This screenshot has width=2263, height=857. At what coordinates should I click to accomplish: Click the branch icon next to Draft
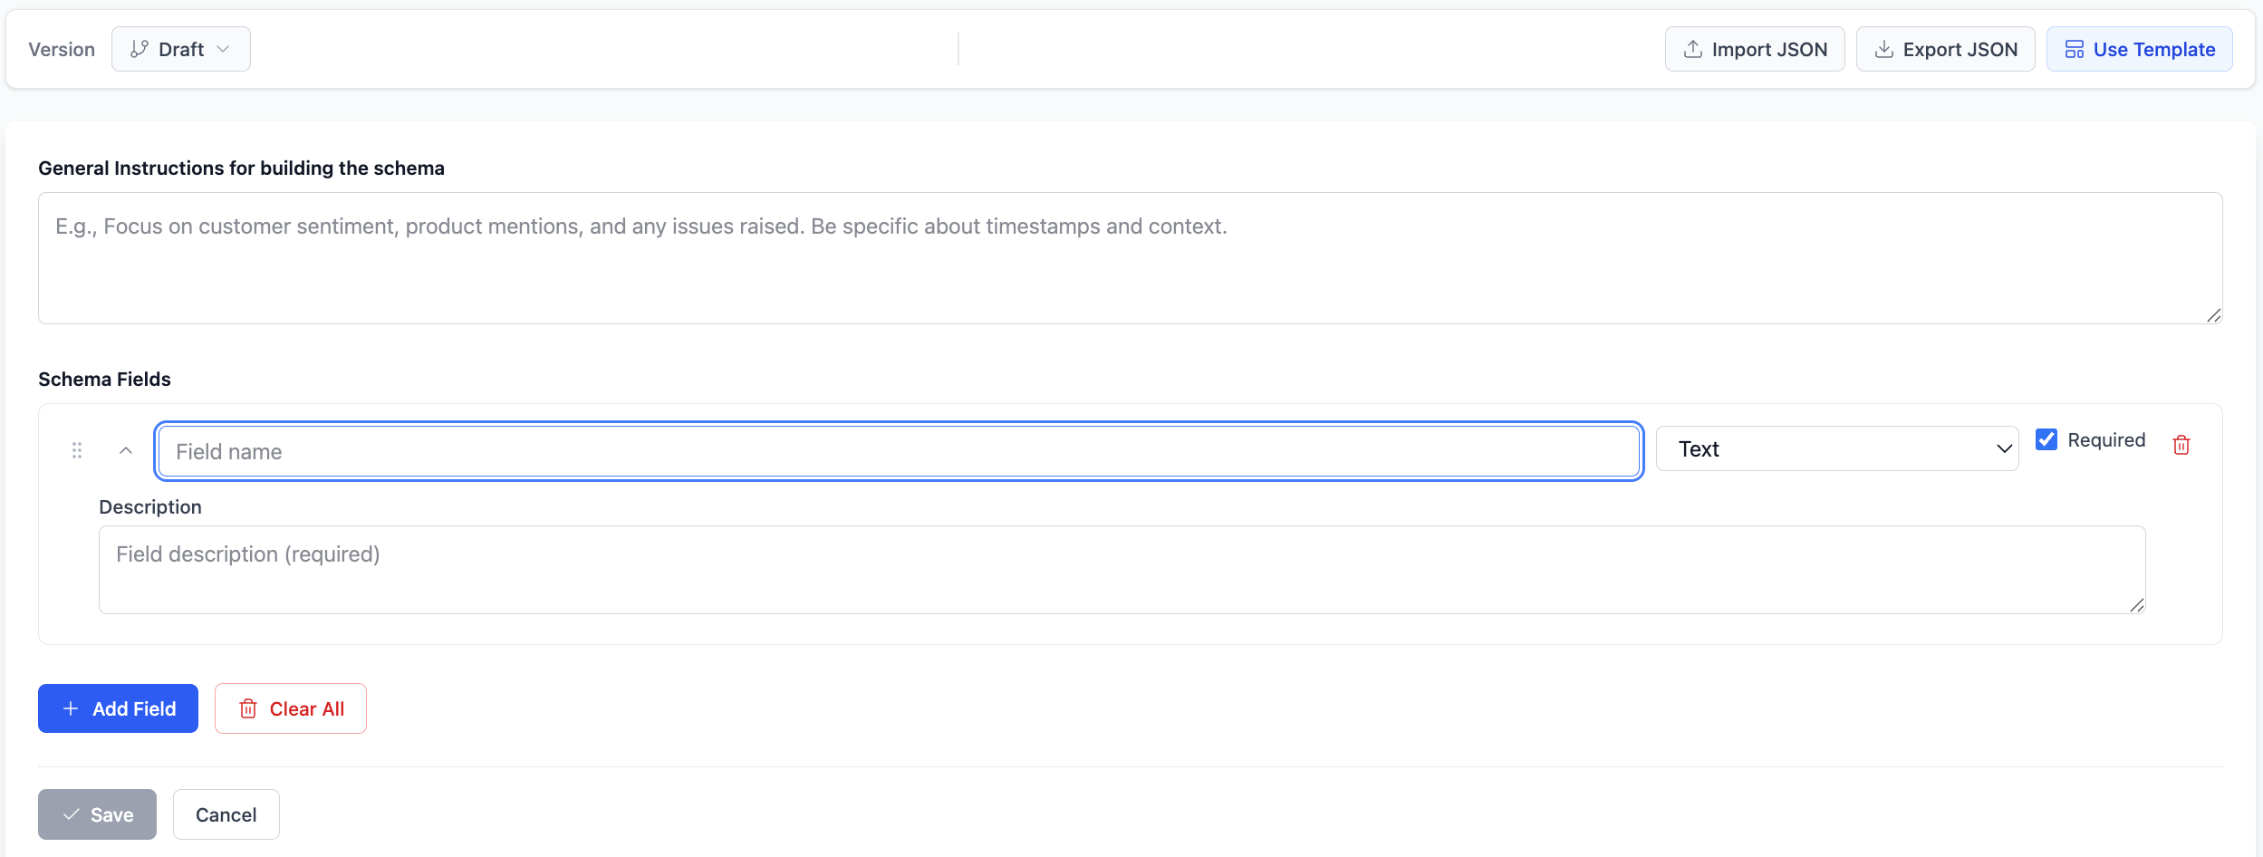139,49
